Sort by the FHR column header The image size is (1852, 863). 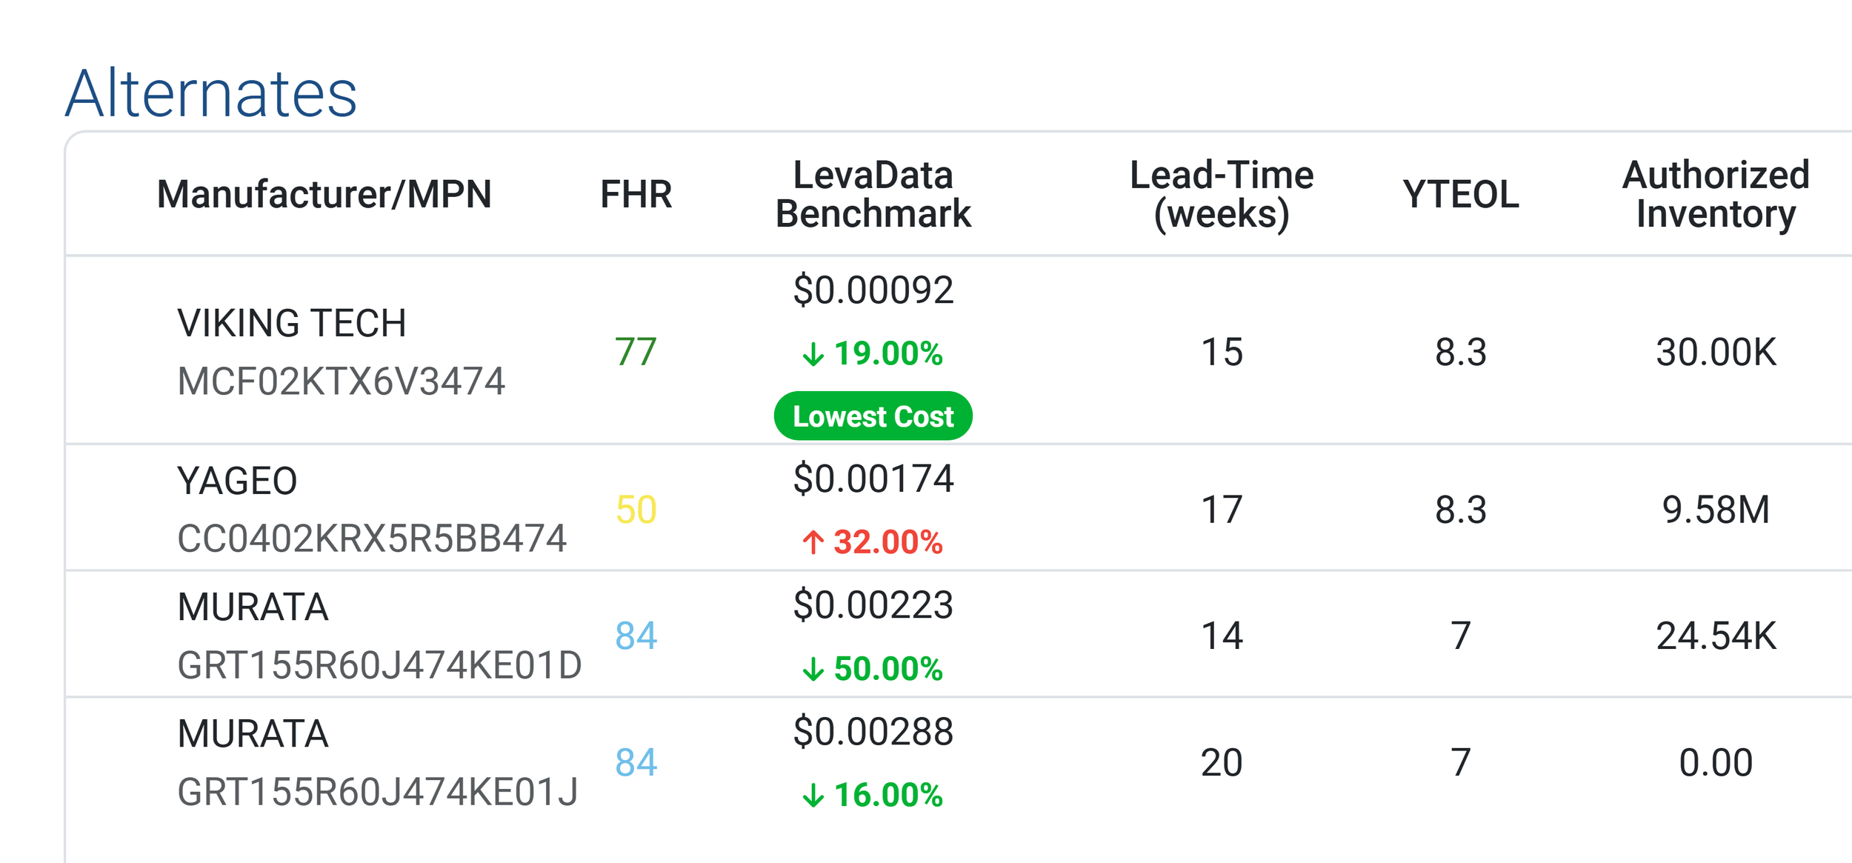tap(636, 195)
